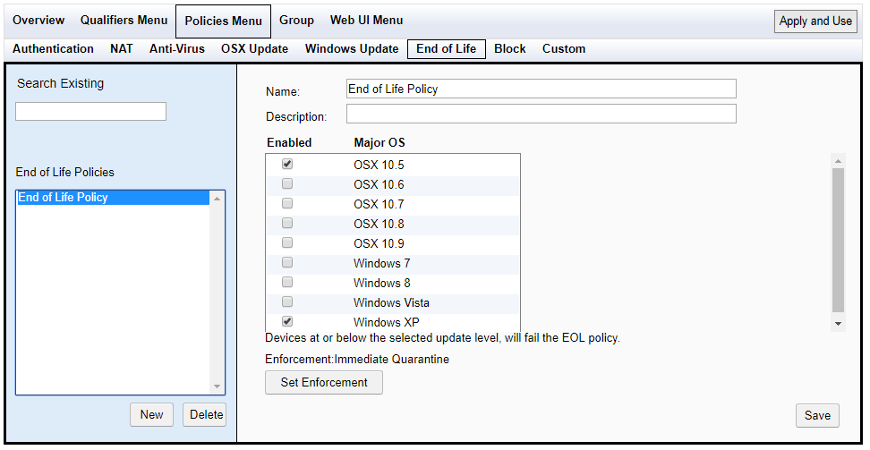Image resolution: width=870 pixels, height=450 pixels.
Task: Tick the Windows 7 checkbox
Action: point(286,262)
